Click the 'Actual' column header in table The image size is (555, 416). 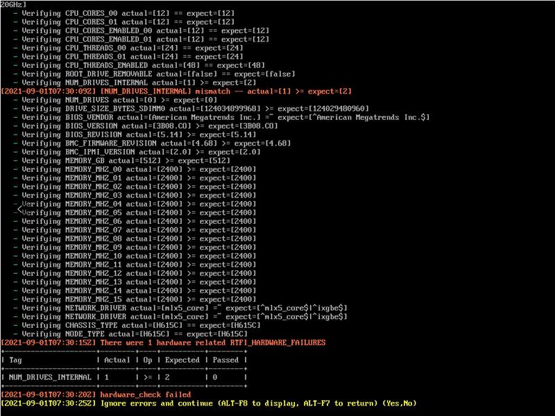click(117, 360)
